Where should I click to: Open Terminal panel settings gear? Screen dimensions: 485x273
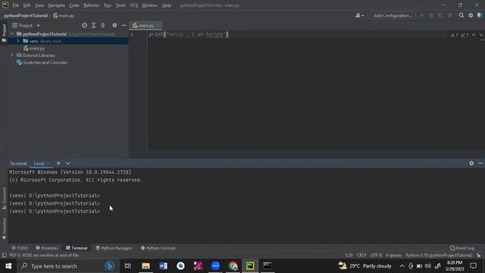pos(471,163)
